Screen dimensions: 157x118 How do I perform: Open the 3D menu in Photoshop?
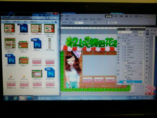tap(80, 19)
